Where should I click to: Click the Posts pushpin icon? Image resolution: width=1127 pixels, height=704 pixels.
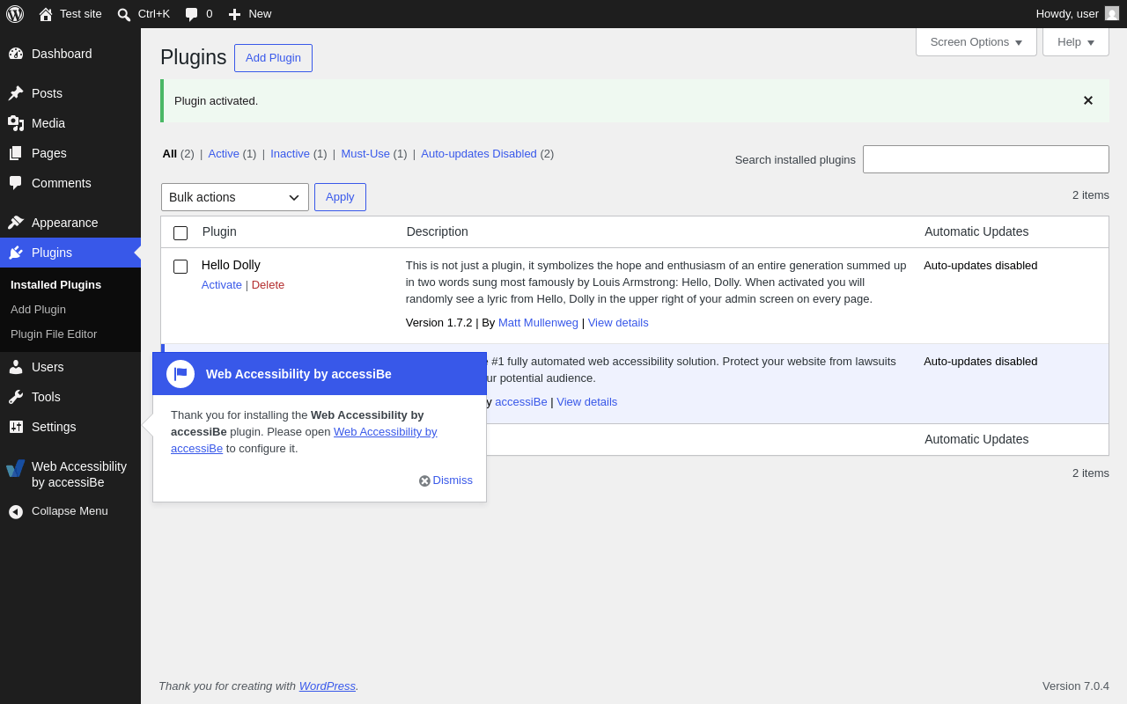click(16, 93)
